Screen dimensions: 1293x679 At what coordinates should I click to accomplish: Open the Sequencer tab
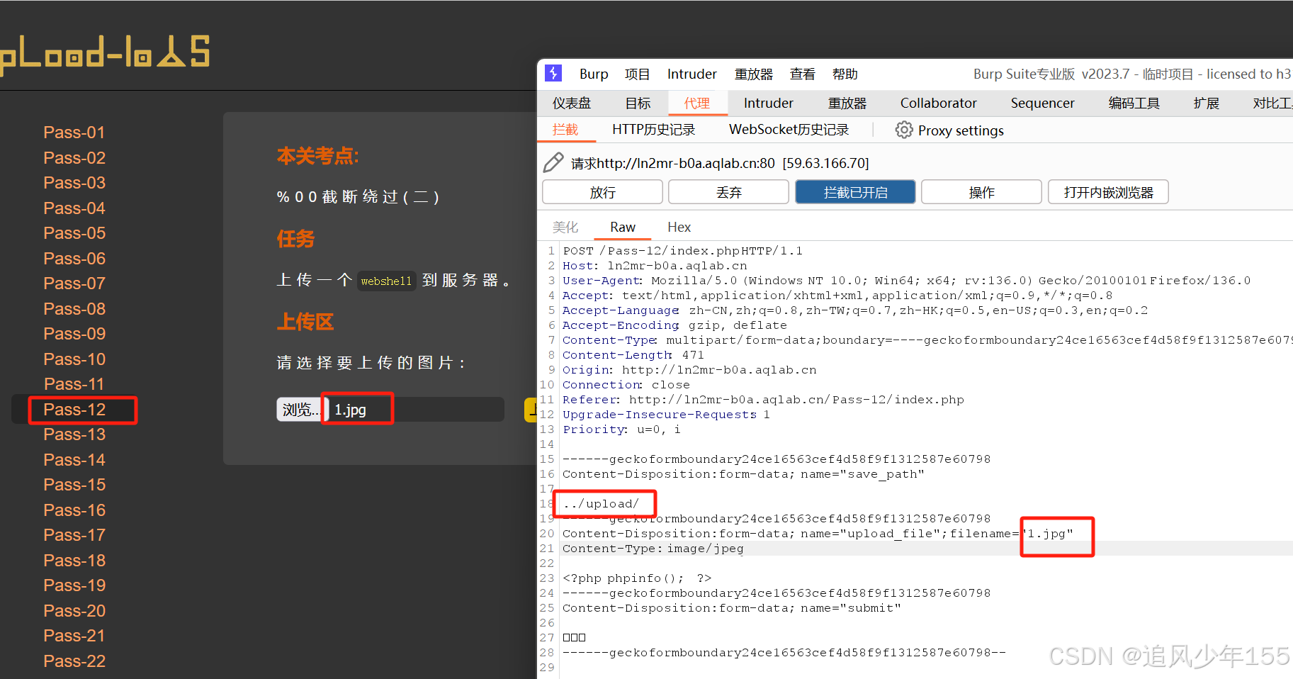coord(1042,103)
